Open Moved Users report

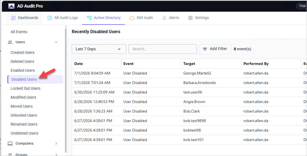[x=22, y=106]
